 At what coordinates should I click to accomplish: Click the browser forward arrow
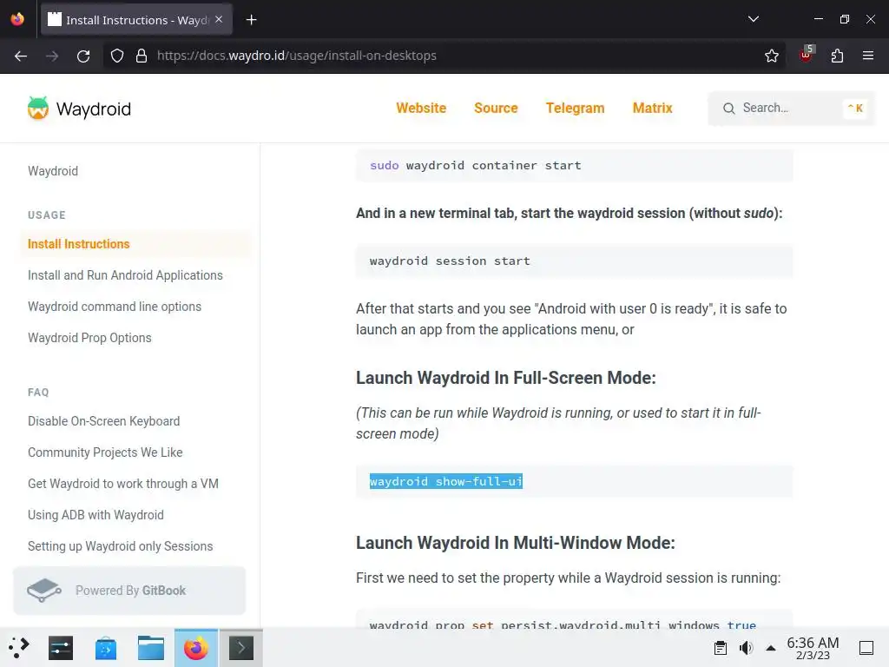[x=52, y=56]
